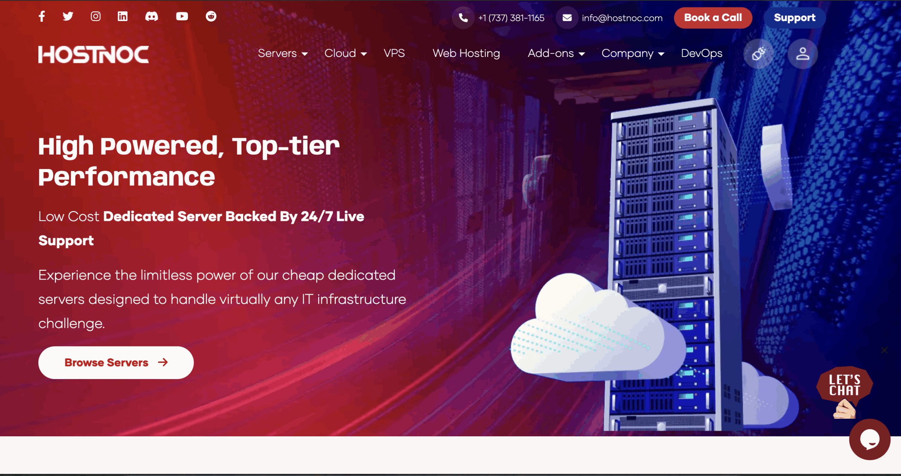Viewport: 901px width, 476px height.
Task: Expand the Servers dropdown menu
Action: pyautogui.click(x=283, y=53)
